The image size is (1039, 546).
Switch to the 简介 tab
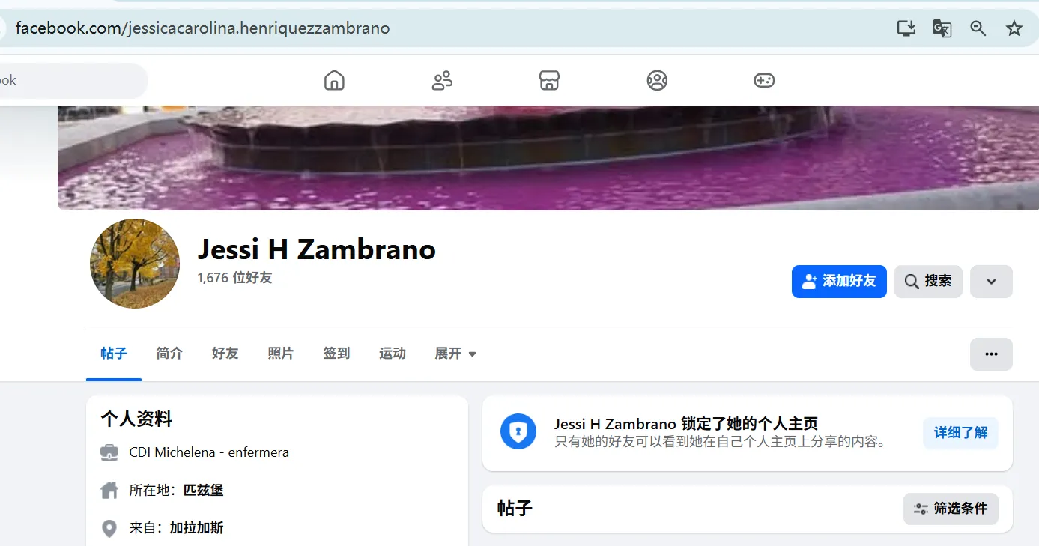tap(169, 354)
